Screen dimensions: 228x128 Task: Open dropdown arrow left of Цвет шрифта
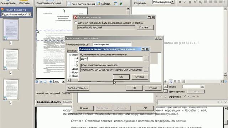166,91
